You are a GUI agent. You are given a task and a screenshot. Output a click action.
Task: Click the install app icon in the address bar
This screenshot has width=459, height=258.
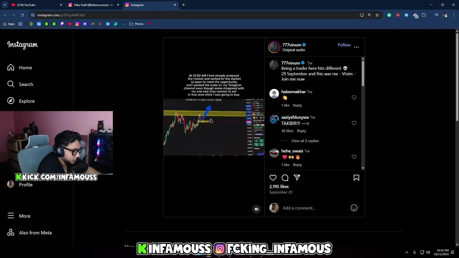tap(362, 15)
